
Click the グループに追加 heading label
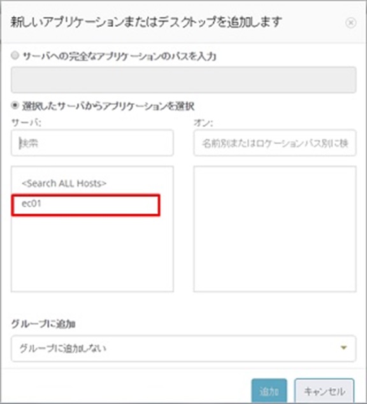click(x=43, y=324)
